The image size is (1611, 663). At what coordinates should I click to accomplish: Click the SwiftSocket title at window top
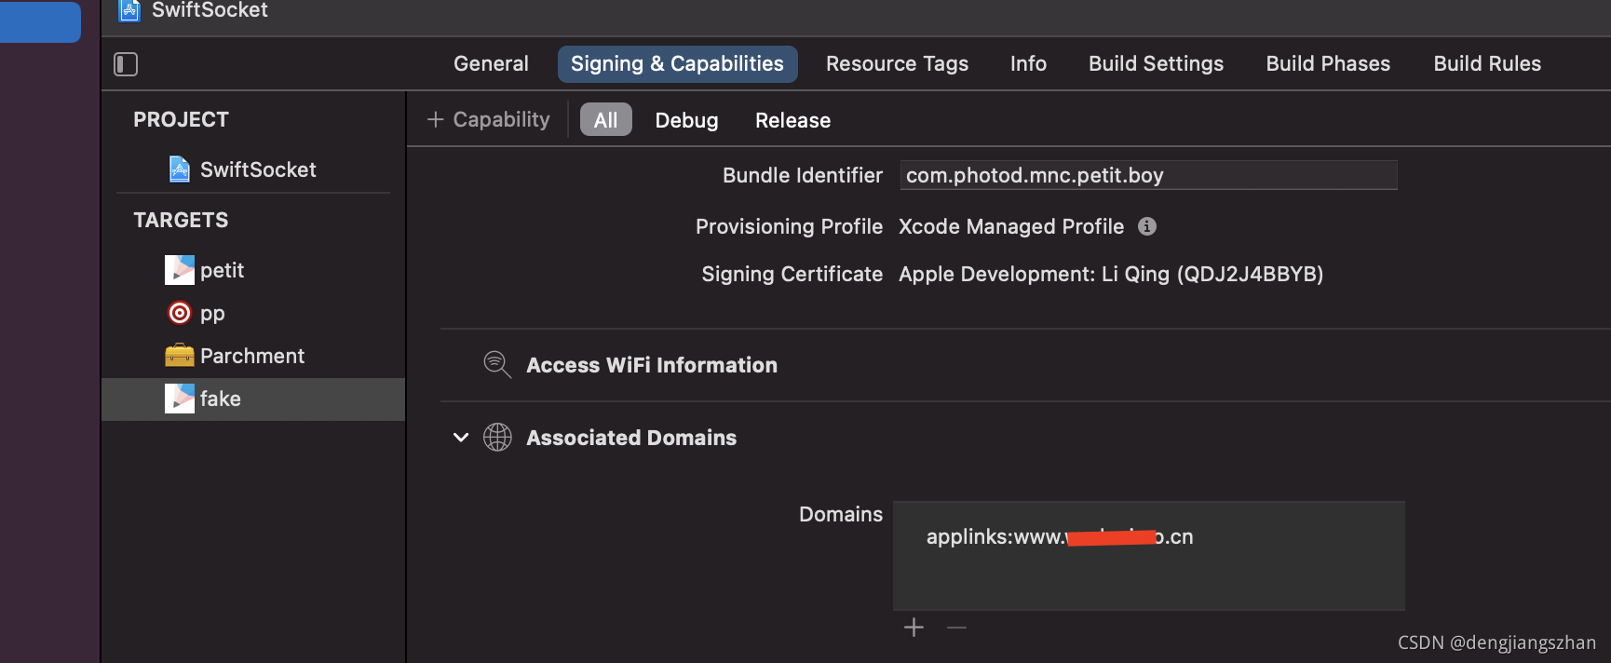tap(210, 10)
